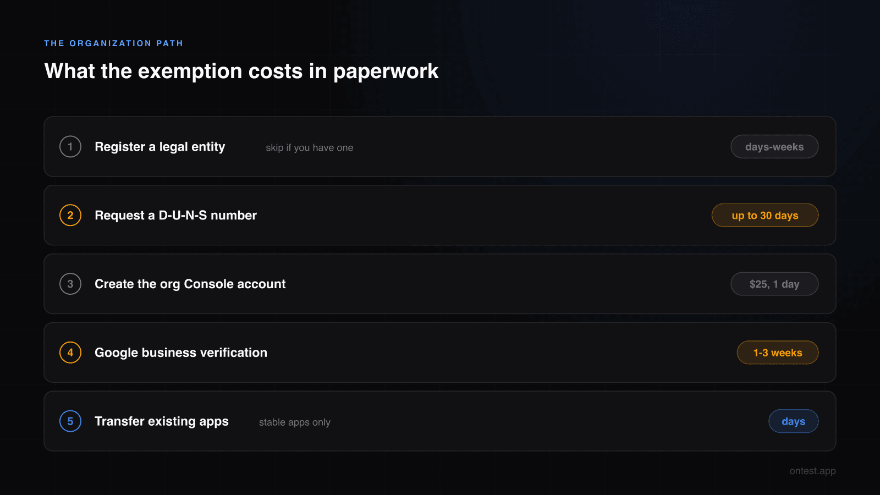Click the step 3 number circle
The width and height of the screenshot is (880, 495).
tap(70, 284)
